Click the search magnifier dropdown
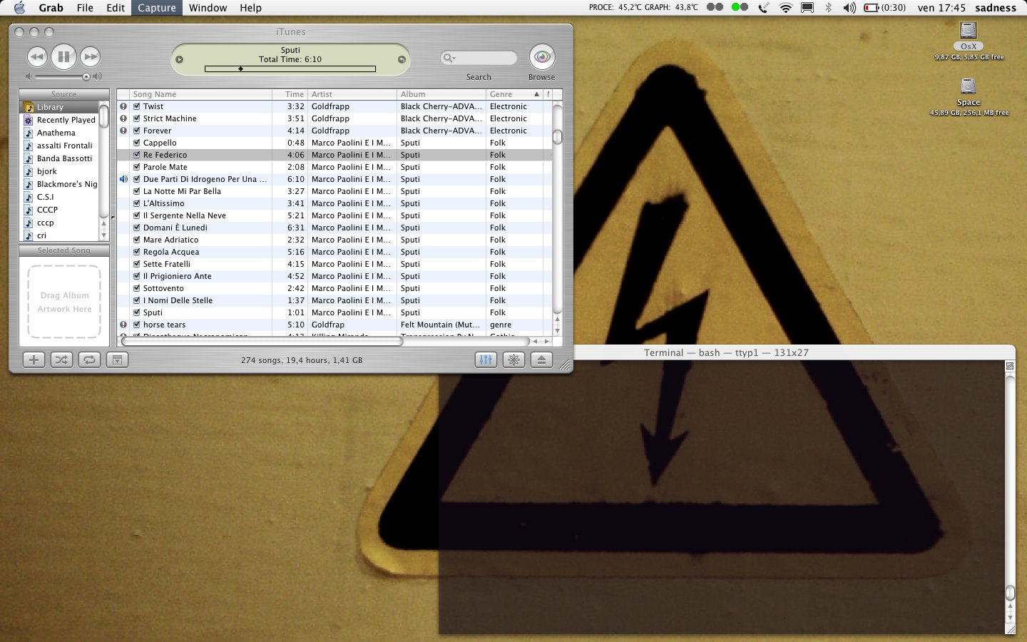 449,58
